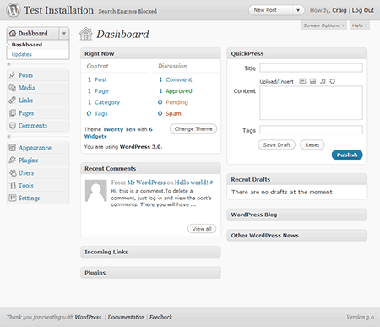Click the Posts pushpin icon
This screenshot has height=327, width=380.
click(12, 75)
